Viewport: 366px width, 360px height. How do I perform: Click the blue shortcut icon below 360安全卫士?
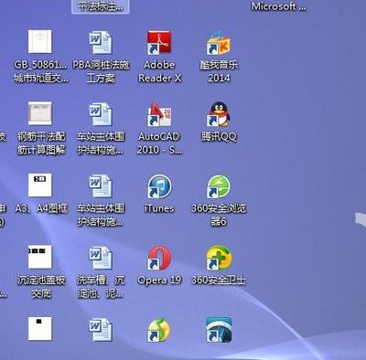click(x=219, y=330)
